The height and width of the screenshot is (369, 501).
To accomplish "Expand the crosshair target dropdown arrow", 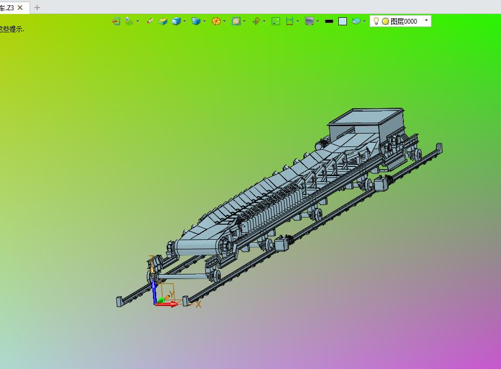I will click(x=265, y=22).
